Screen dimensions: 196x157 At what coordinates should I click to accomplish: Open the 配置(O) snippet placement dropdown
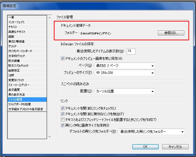click(x=125, y=91)
